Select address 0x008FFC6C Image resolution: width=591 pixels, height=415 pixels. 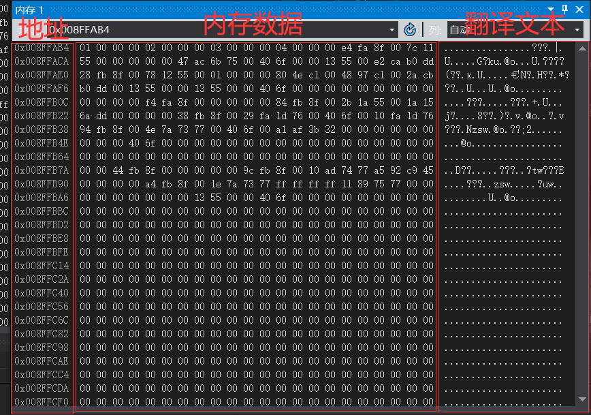coord(42,320)
